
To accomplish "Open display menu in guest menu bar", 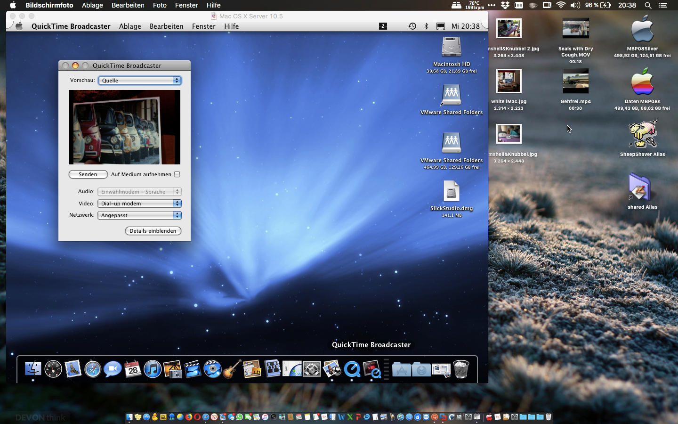I will pyautogui.click(x=441, y=26).
